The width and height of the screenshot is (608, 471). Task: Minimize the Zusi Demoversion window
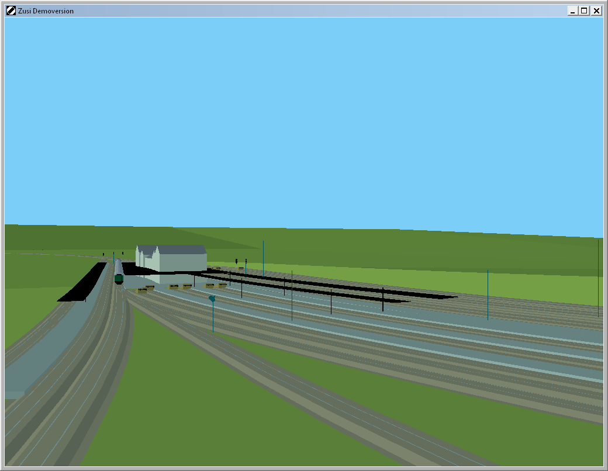pyautogui.click(x=573, y=11)
